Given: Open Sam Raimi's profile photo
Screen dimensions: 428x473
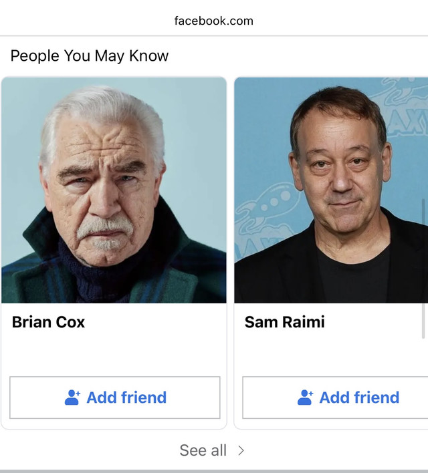Looking at the screenshot, I should tap(332, 190).
